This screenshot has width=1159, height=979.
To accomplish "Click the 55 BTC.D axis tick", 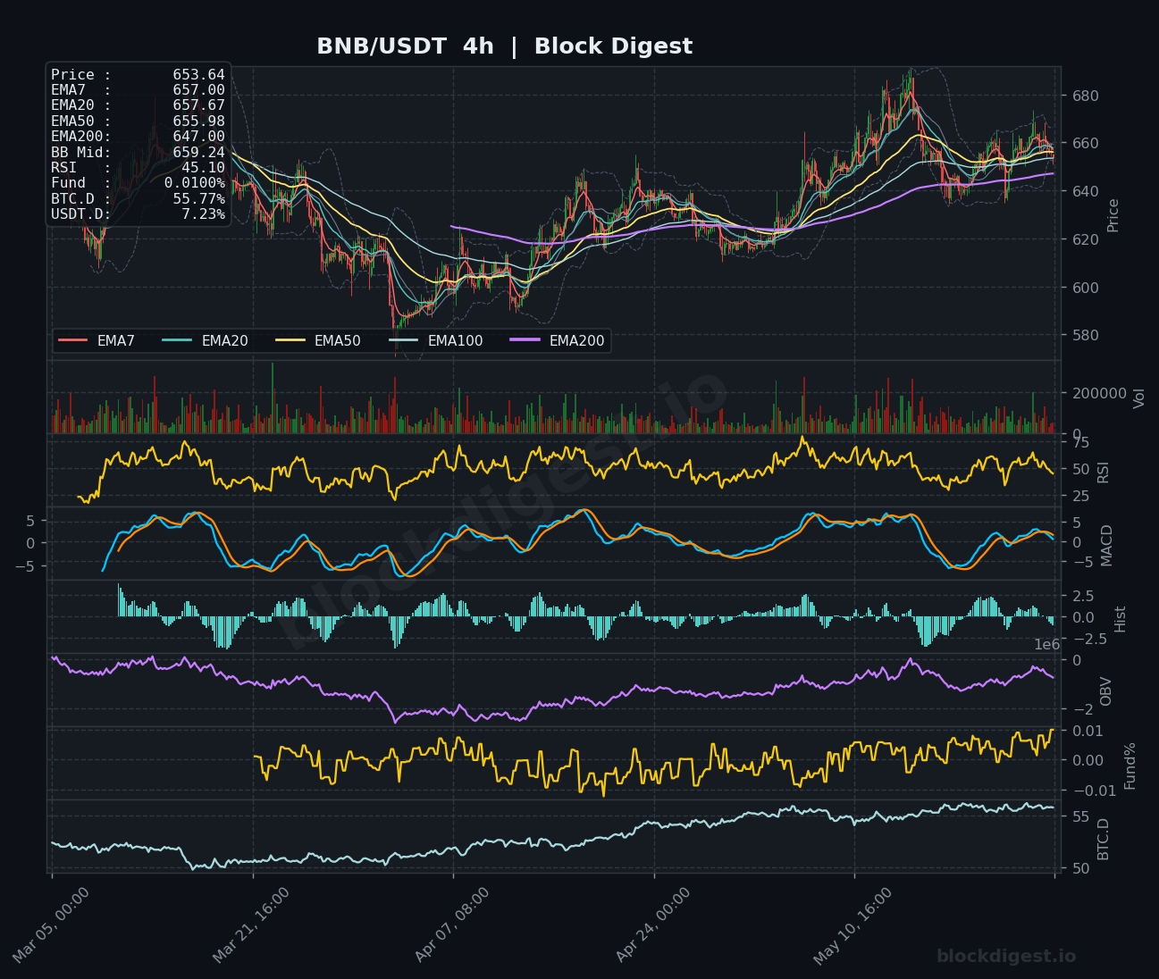I will click(1079, 816).
